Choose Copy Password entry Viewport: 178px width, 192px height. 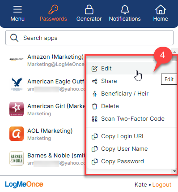pos(131,161)
